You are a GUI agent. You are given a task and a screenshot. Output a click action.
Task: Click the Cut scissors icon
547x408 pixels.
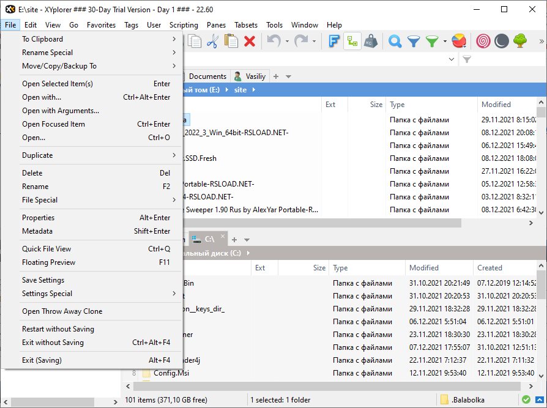(x=212, y=41)
